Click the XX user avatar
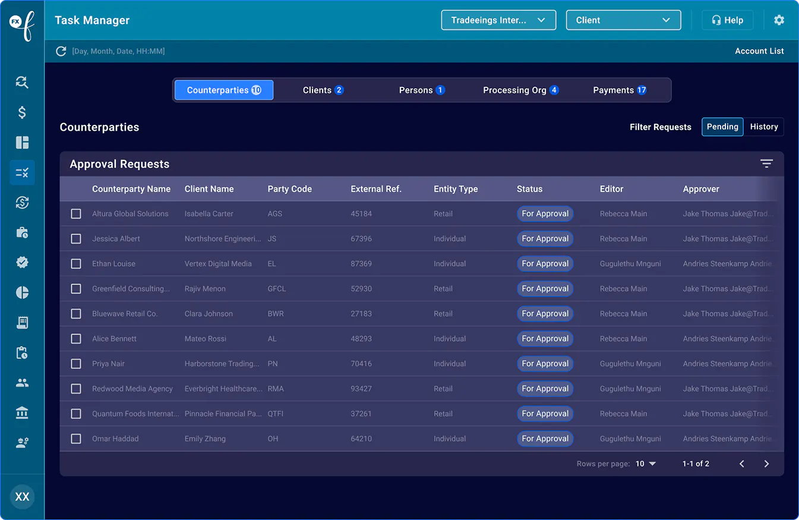This screenshot has height=520, width=799. [22, 497]
